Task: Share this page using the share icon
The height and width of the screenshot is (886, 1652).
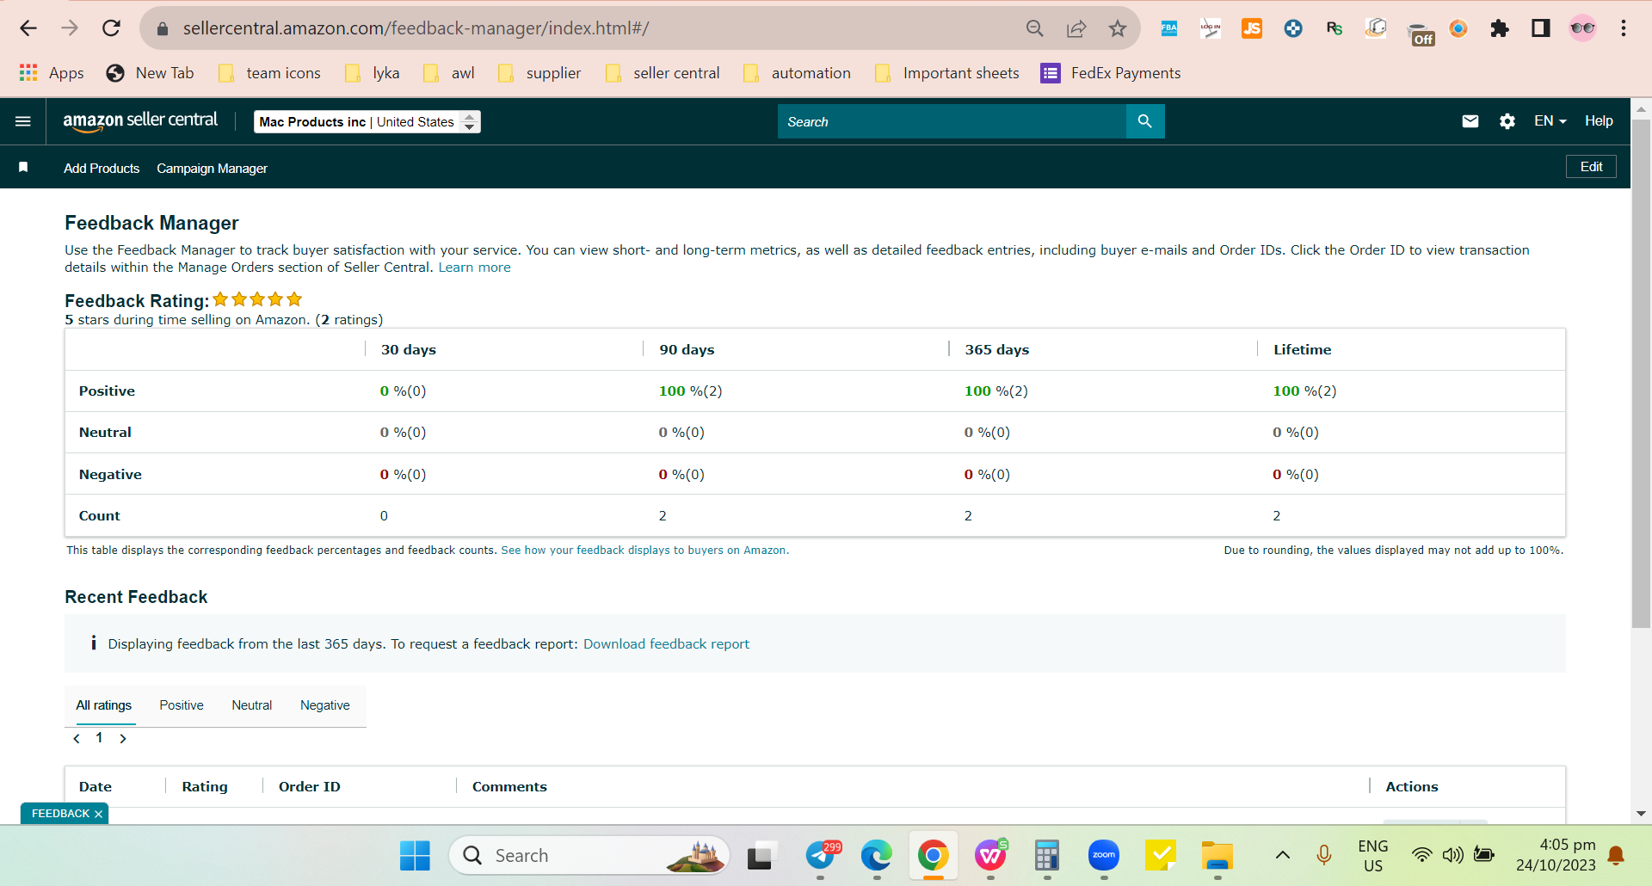Action: click(1076, 28)
